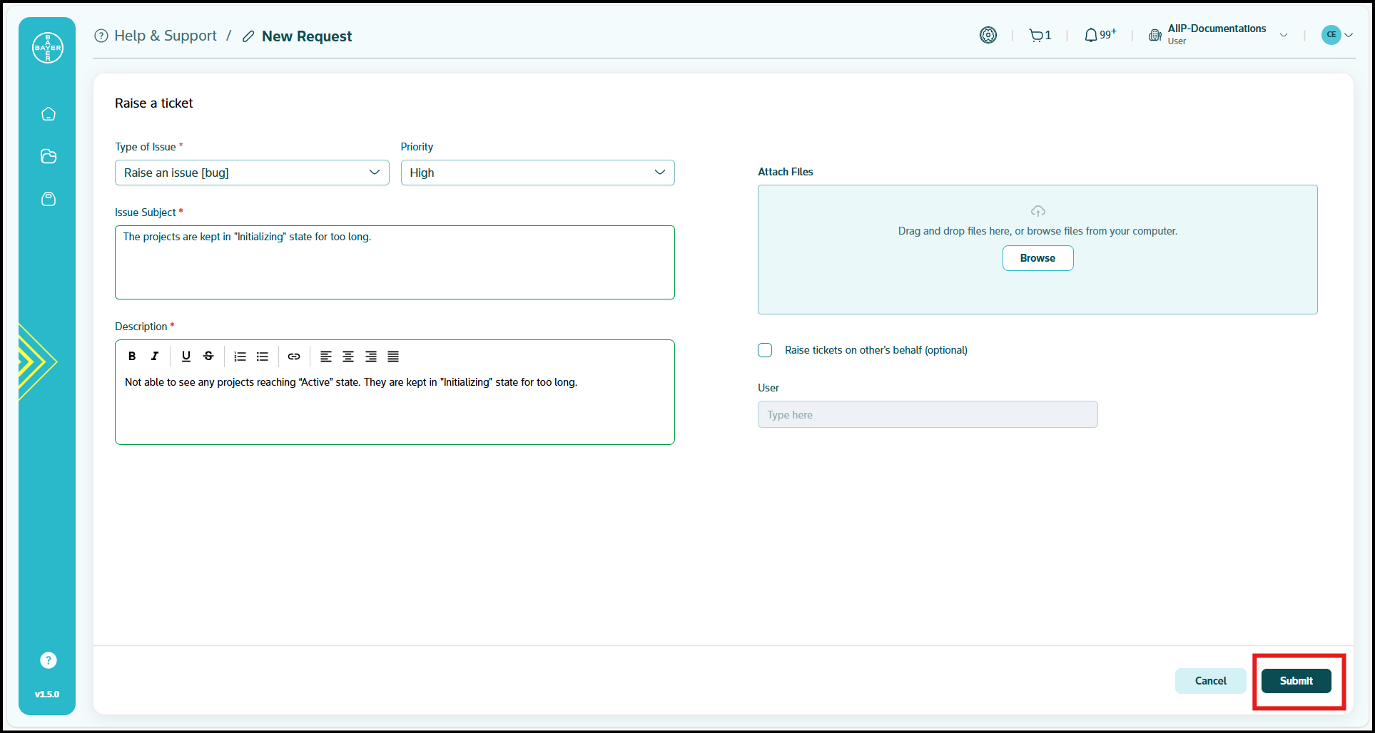Select the Projects folder icon in sidebar
1375x733 pixels.
click(48, 156)
